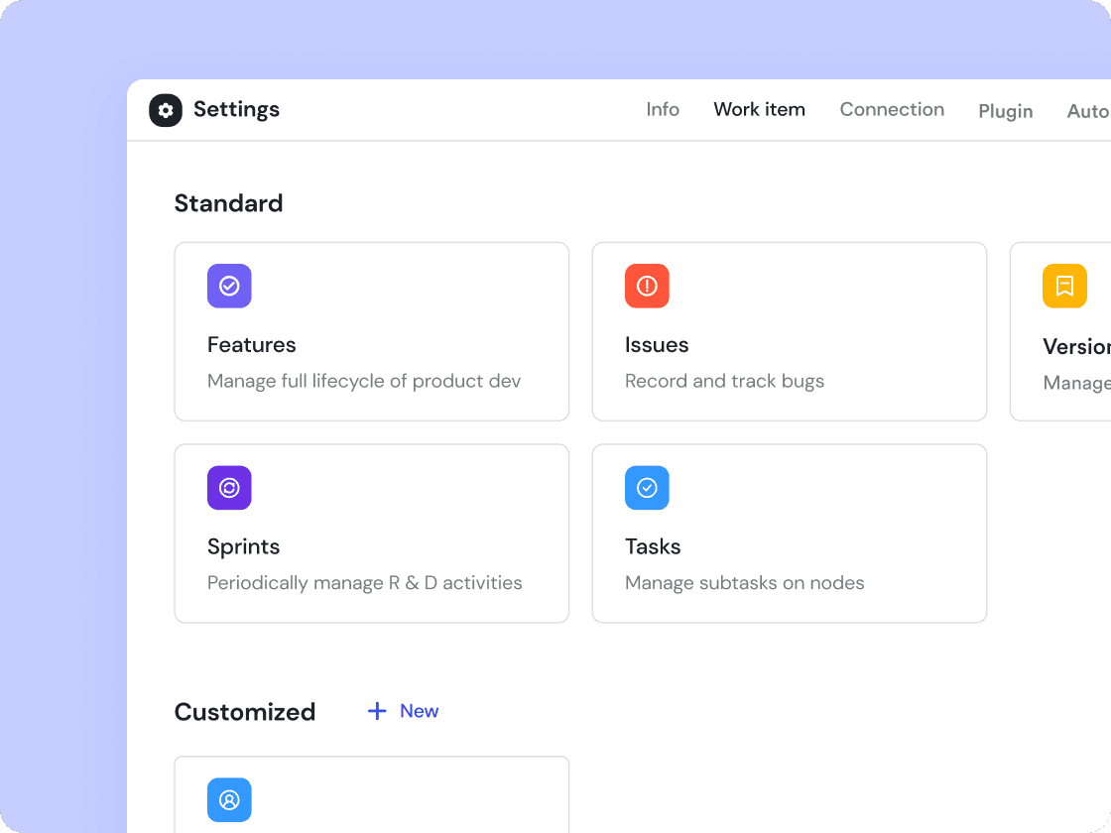The image size is (1111, 833).
Task: Click the Standard section heading
Action: 228,203
